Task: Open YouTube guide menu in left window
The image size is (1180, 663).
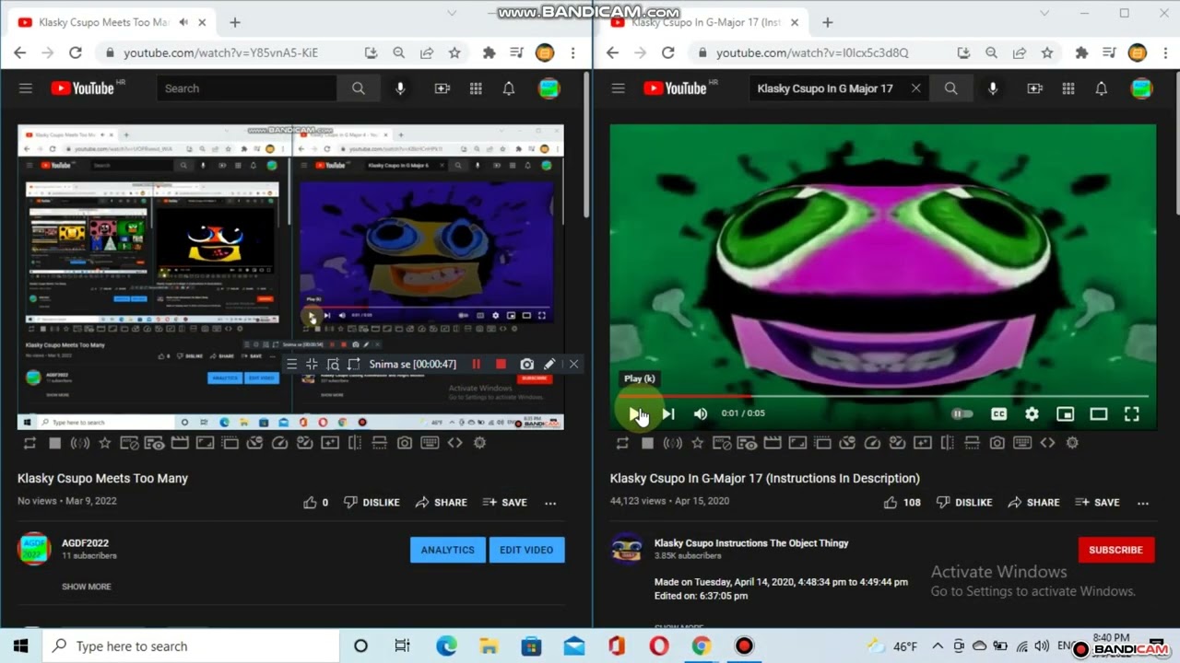Action: (25, 88)
